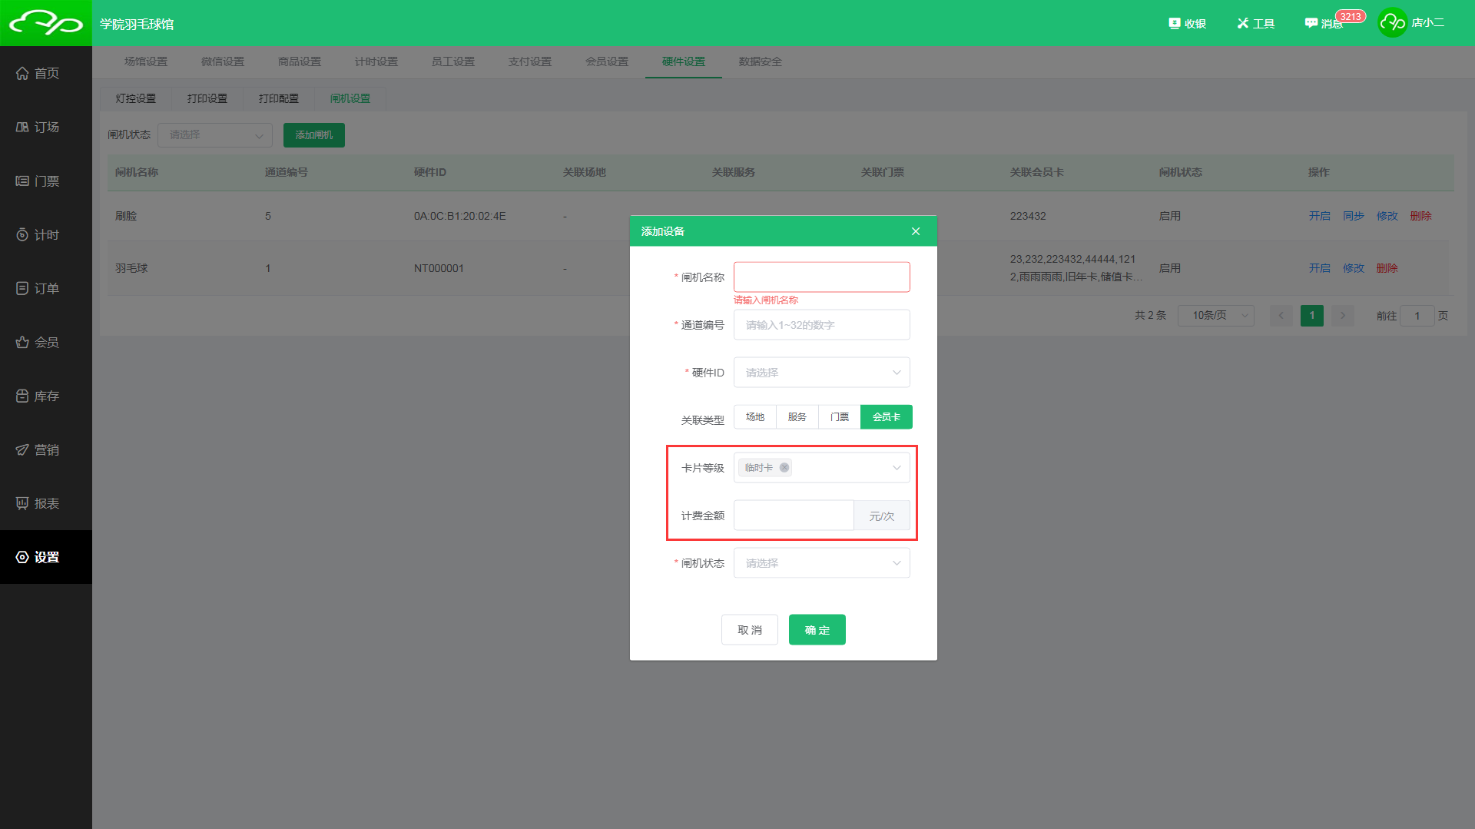Switch to the 会员设置 tab

606,61
